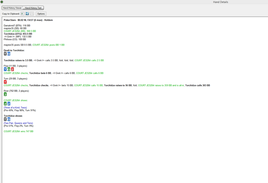Viewport: 268px width, 183px height.
Task: Click 'Torchidze raises to 56 BB' text
Action: (x=118, y=85)
